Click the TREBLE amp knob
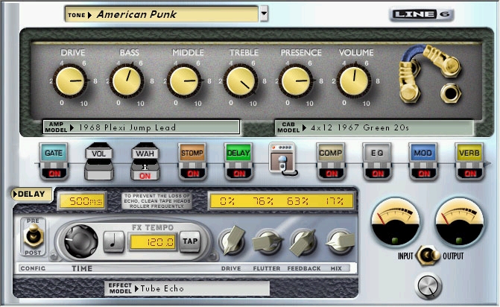500x307 pixels. (241, 81)
